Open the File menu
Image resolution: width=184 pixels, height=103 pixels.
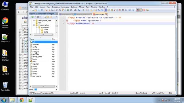click(31, 7)
